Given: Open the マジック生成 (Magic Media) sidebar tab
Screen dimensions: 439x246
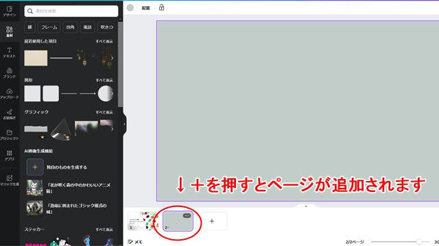Looking at the screenshot, I should tap(10, 180).
